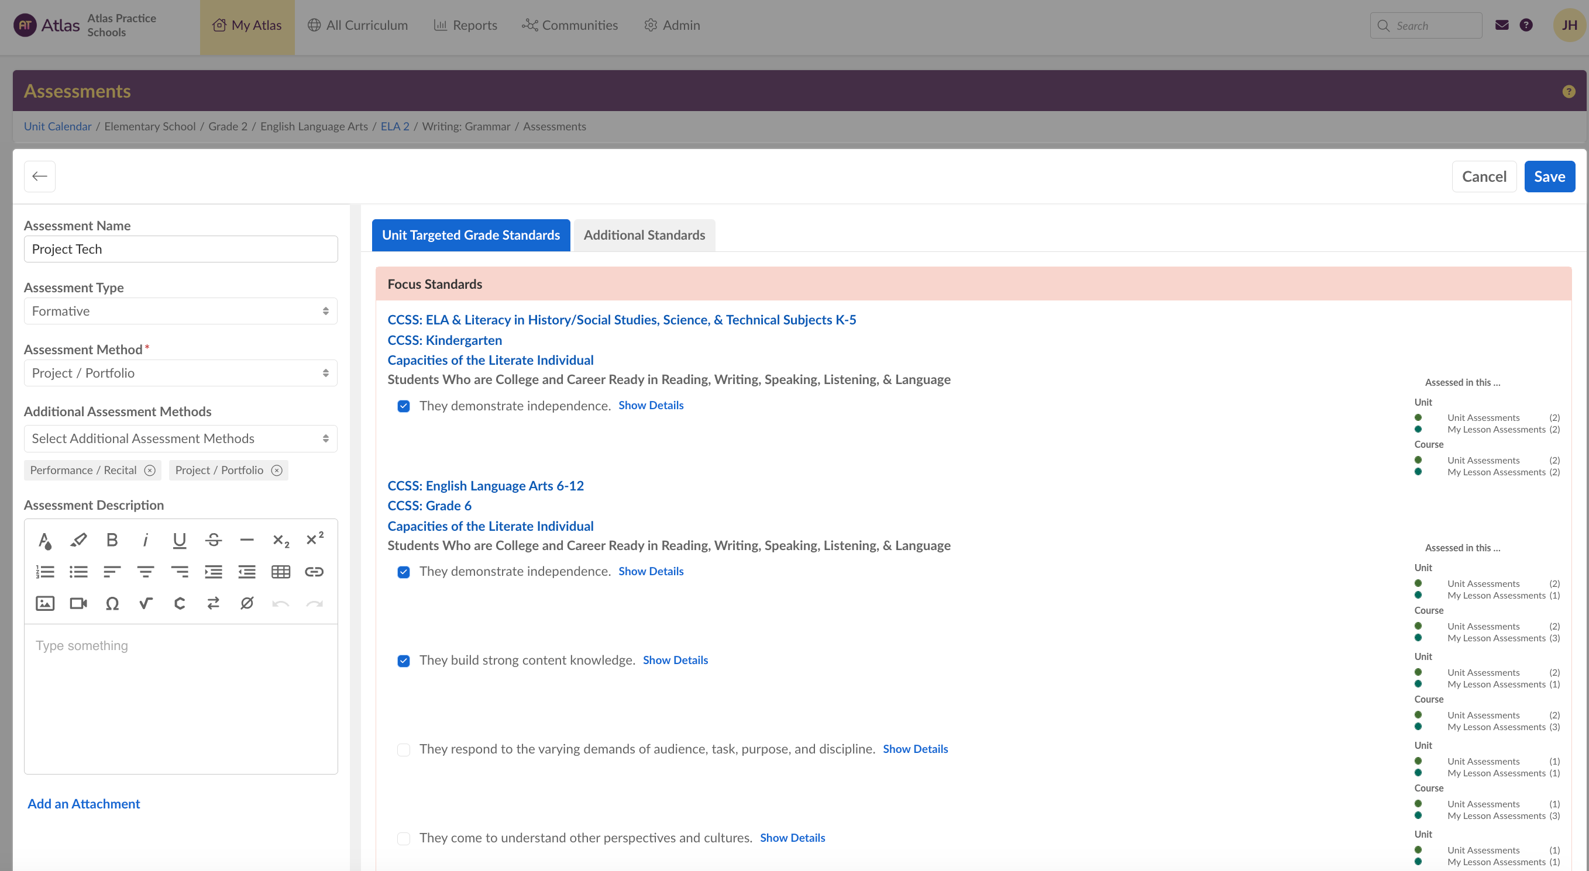Uncheck 'They build strong content knowledge'
The width and height of the screenshot is (1589, 871).
(x=404, y=660)
